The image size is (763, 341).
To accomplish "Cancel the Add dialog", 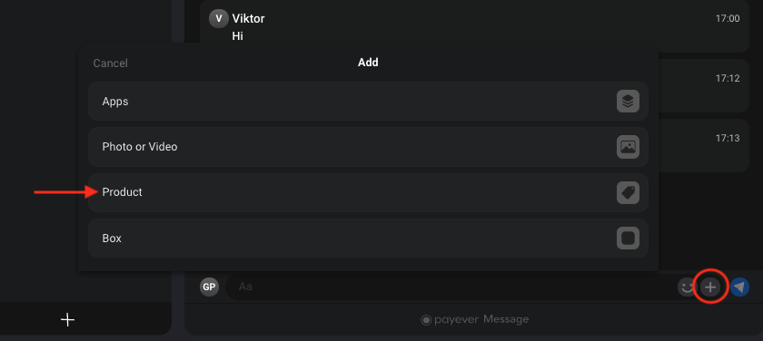I will pos(111,63).
